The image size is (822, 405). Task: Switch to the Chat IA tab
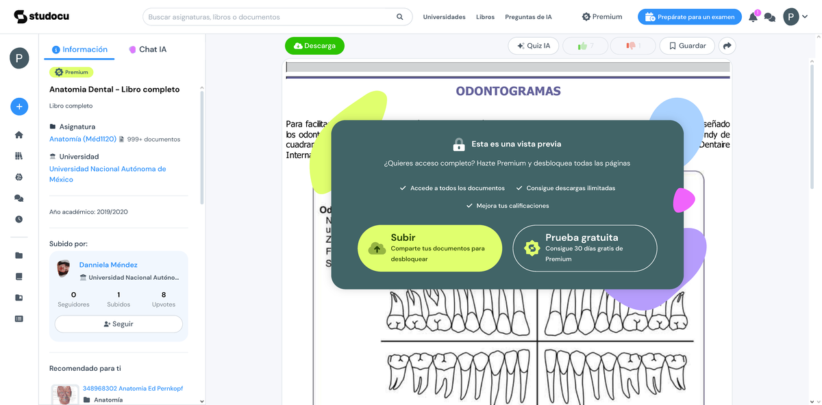click(147, 49)
